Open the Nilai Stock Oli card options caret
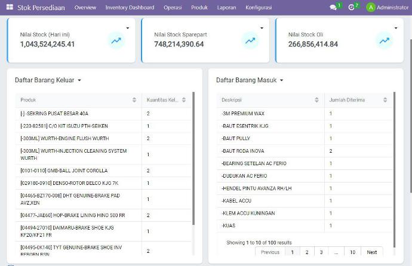 (x=395, y=28)
